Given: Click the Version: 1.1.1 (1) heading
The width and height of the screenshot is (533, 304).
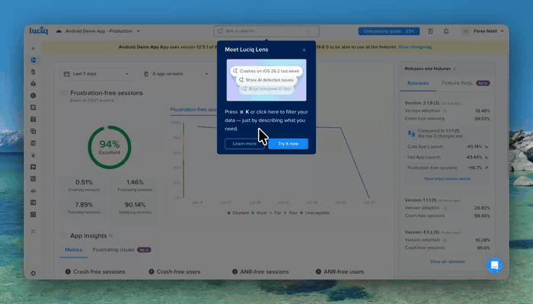Looking at the screenshot, I should click(x=420, y=200).
